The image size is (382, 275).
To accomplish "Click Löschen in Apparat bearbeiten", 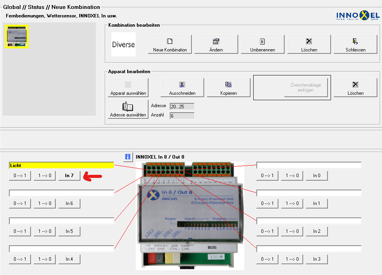I will (x=355, y=87).
